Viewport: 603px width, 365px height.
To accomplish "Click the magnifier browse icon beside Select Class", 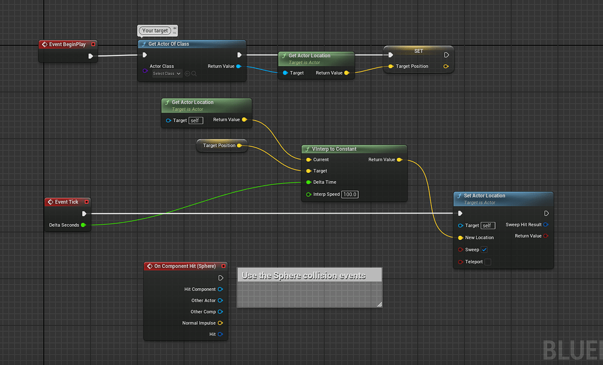I will point(194,73).
